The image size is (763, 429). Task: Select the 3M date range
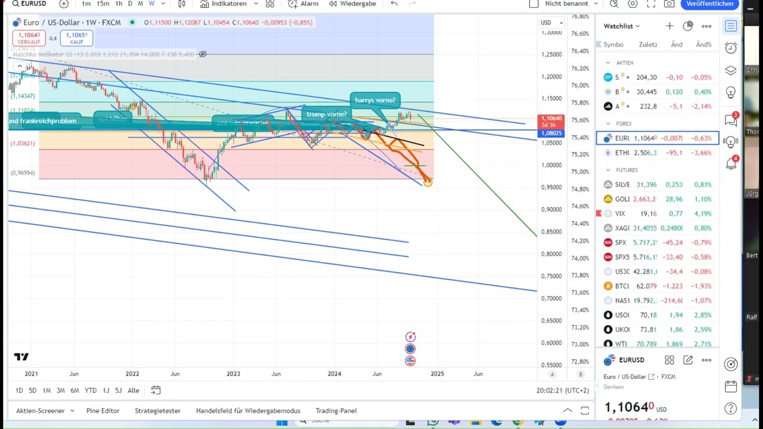click(60, 390)
